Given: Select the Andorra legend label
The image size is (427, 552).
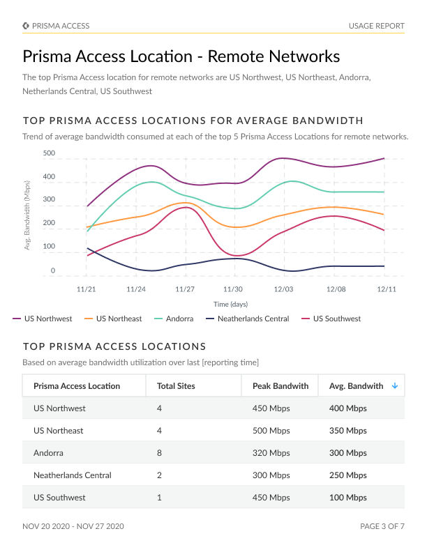Looking at the screenshot, I should tap(180, 319).
